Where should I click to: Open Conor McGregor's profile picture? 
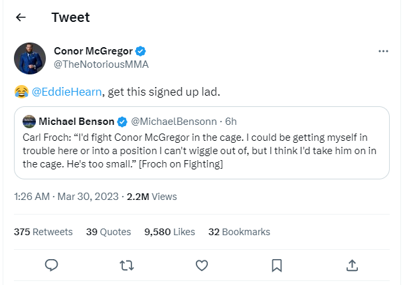tap(30, 58)
